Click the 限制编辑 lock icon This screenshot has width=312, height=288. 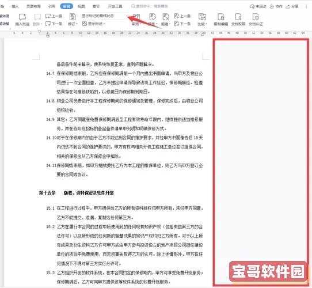(220, 17)
